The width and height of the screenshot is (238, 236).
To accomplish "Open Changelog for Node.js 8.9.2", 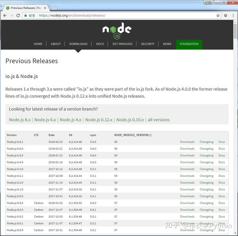I will point(207,217).
